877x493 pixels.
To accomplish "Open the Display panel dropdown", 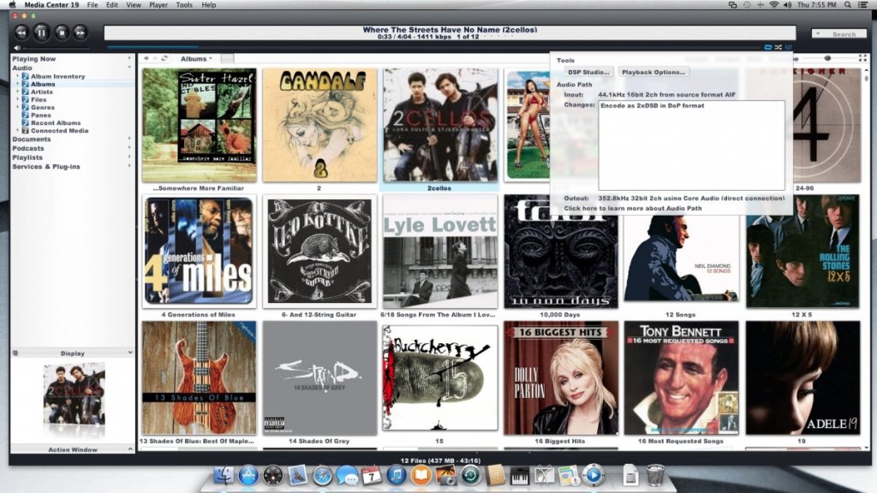I will [x=130, y=353].
